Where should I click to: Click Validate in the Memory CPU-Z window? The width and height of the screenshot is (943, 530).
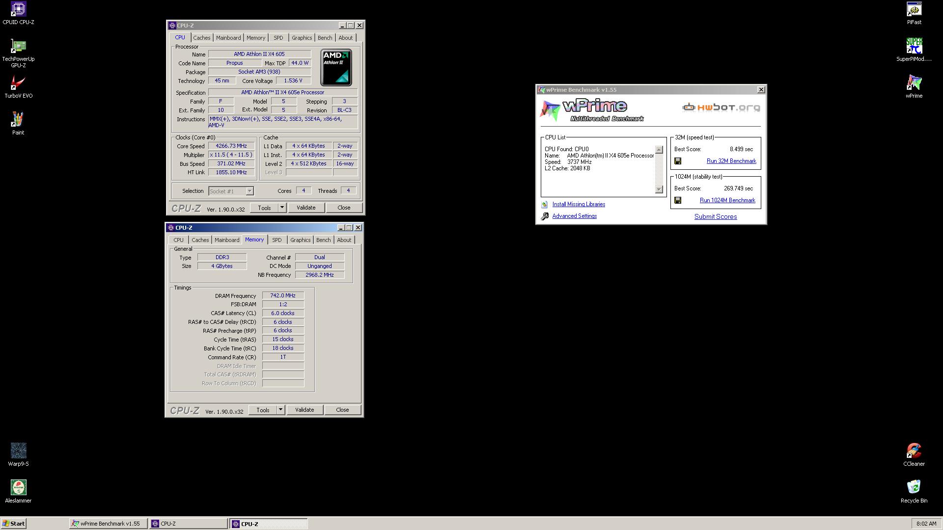tap(305, 410)
